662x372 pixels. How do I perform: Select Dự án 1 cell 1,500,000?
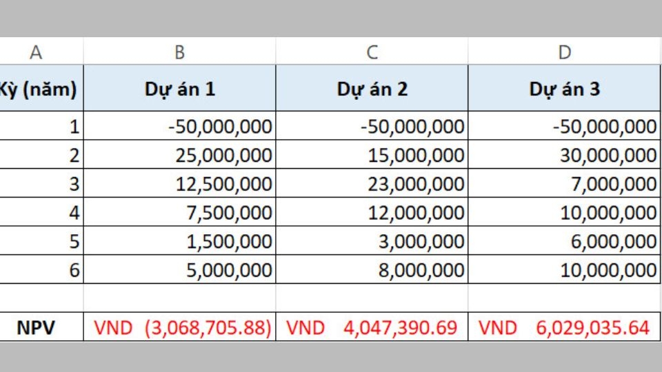179,240
